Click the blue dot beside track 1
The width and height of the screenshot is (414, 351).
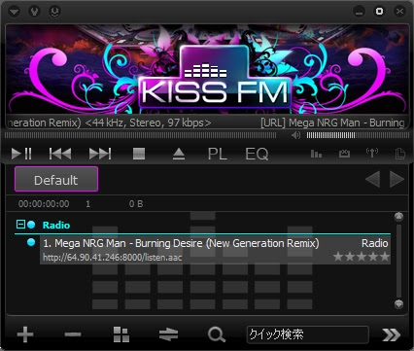click(31, 242)
